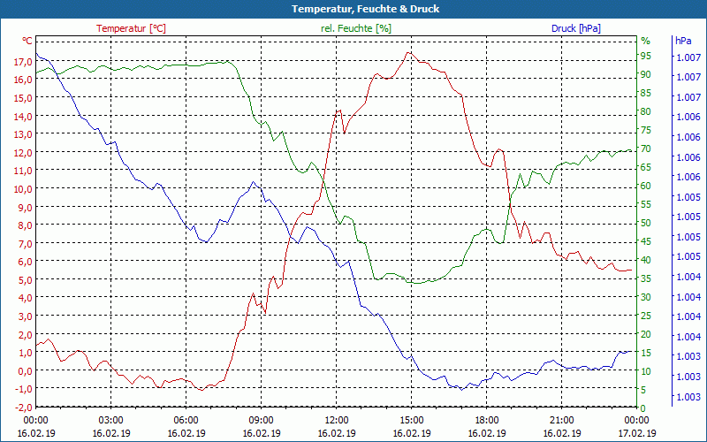Click the 7,0 temperature axis value

click(x=26, y=244)
